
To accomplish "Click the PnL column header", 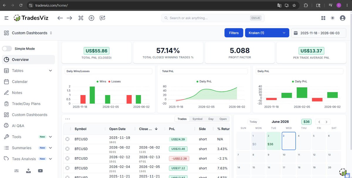I will 172,129.
